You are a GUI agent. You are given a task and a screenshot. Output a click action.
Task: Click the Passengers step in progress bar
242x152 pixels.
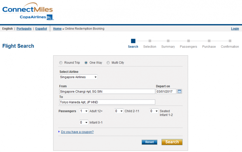[x=188, y=44]
